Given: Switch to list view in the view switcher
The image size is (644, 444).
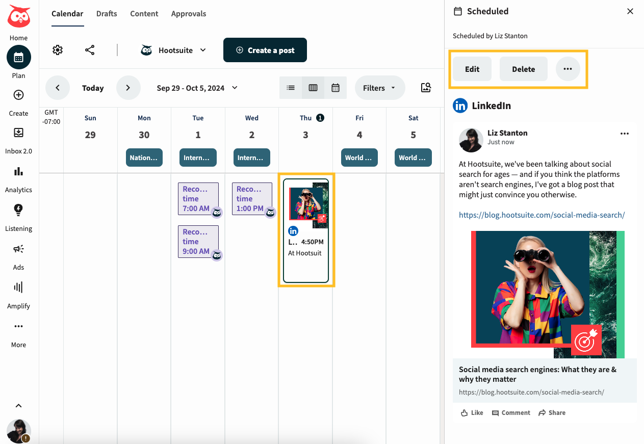Looking at the screenshot, I should (x=291, y=87).
